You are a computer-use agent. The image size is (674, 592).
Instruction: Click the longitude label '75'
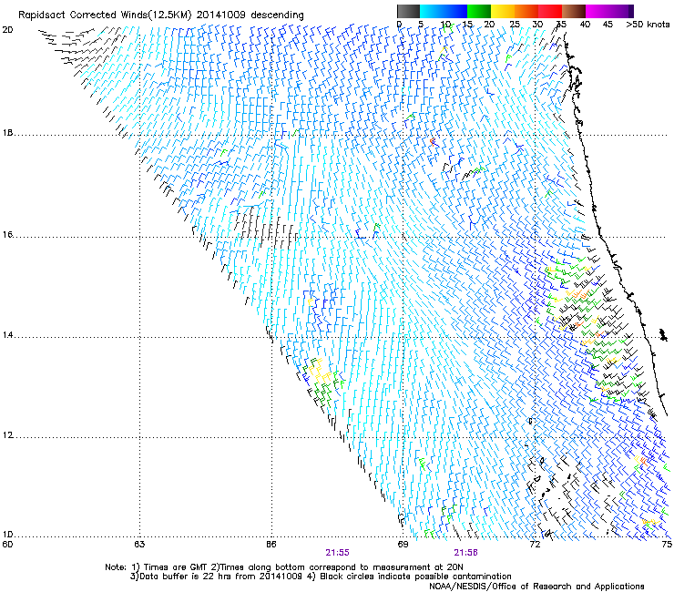pyautogui.click(x=667, y=545)
